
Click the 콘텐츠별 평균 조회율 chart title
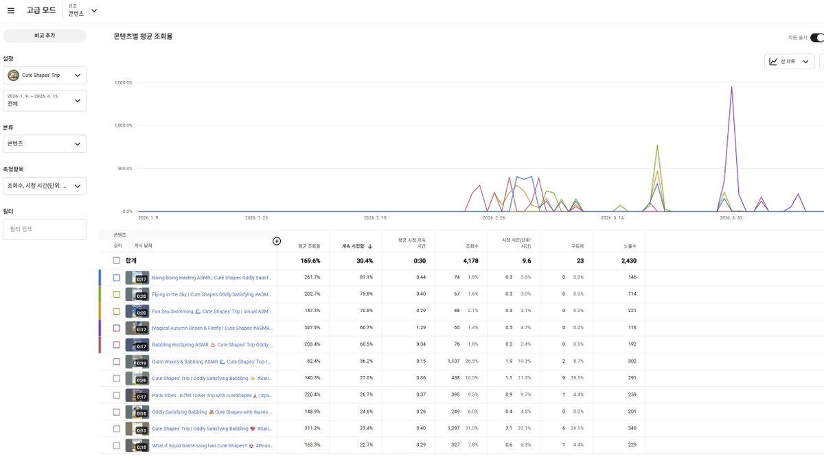tap(143, 36)
